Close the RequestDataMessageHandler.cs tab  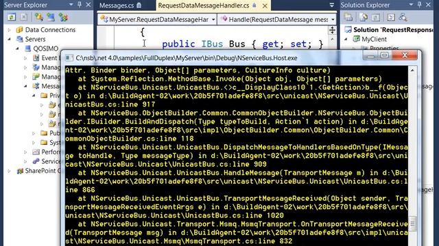265,5
